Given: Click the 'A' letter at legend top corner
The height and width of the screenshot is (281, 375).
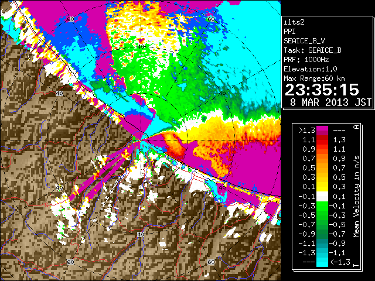Looking at the screenshot, I should pyautogui.click(x=356, y=127).
